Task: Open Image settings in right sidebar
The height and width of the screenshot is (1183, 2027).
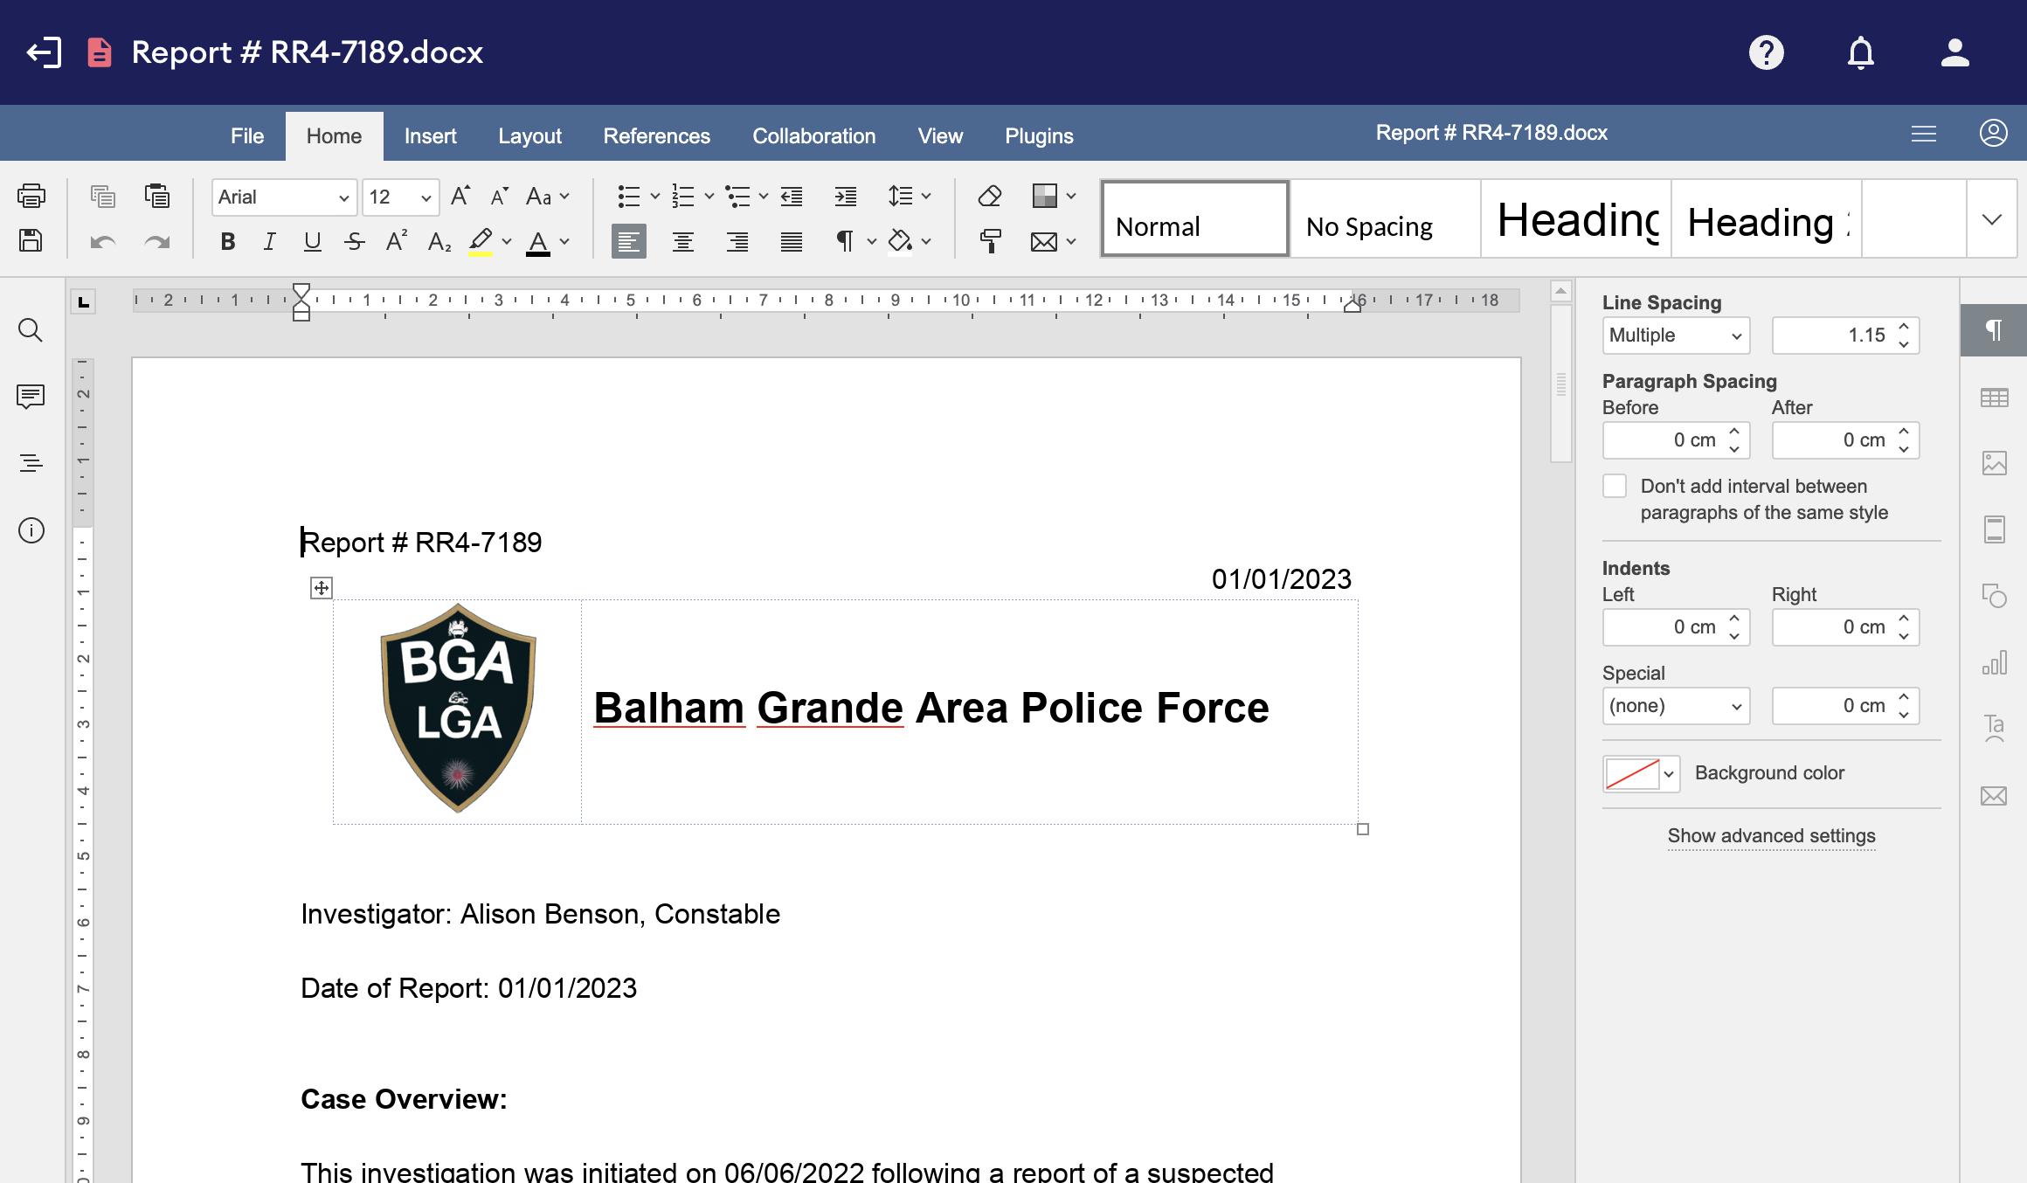Action: point(1994,463)
